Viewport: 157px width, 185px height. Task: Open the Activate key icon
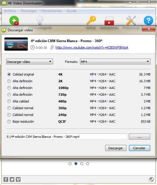tap(91, 20)
